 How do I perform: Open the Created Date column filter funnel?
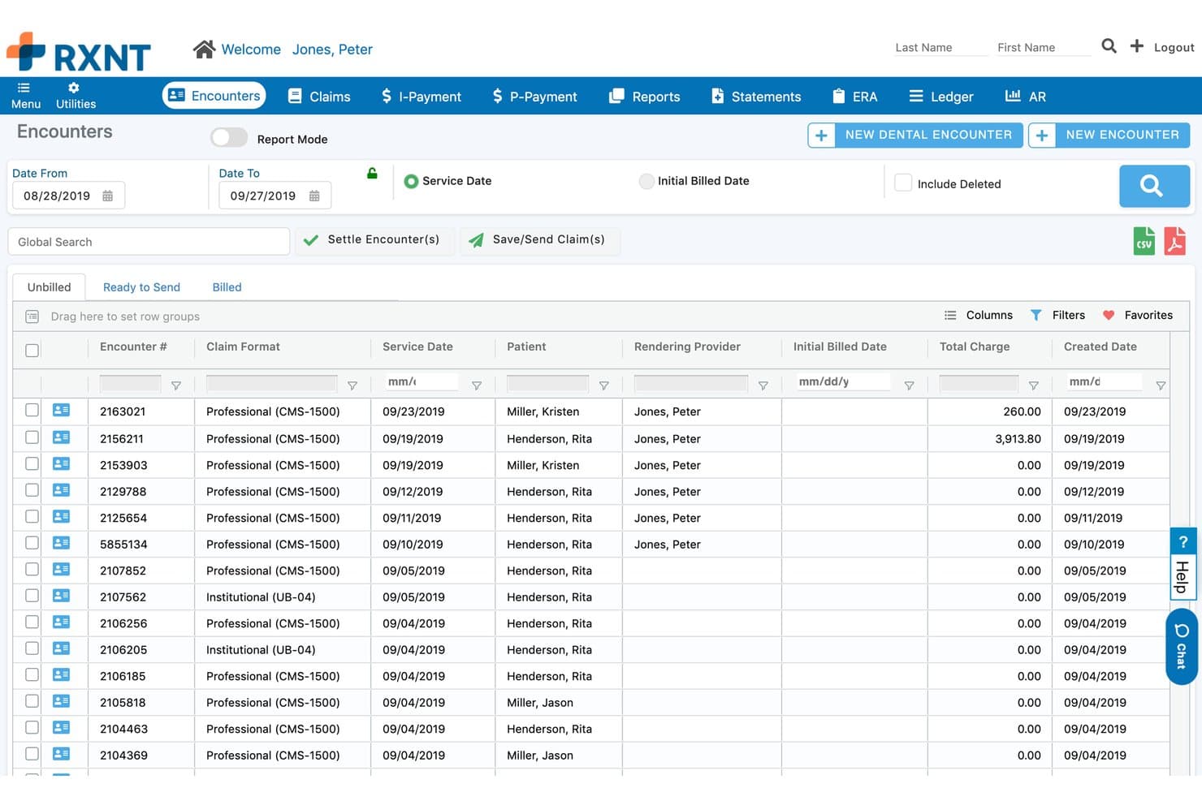point(1161,385)
